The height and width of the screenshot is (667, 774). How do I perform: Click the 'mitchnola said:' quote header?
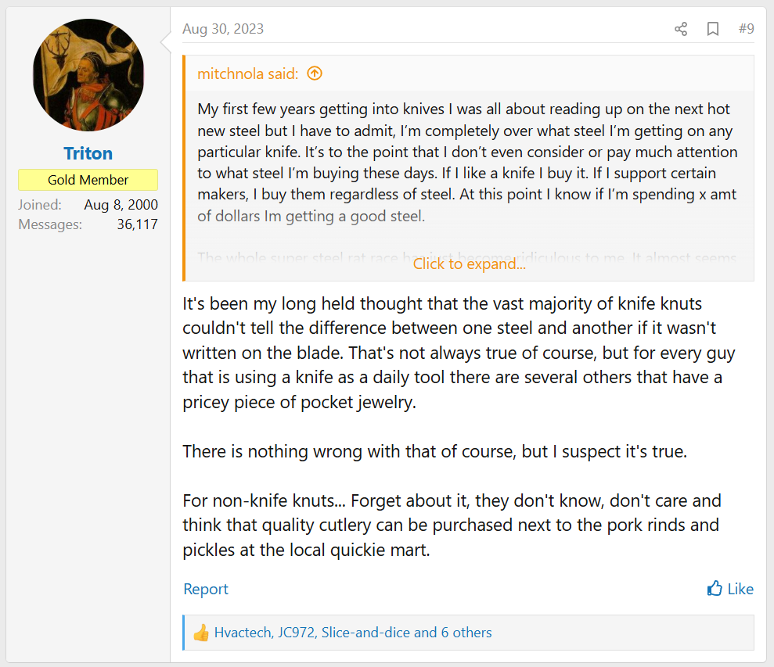(x=247, y=74)
